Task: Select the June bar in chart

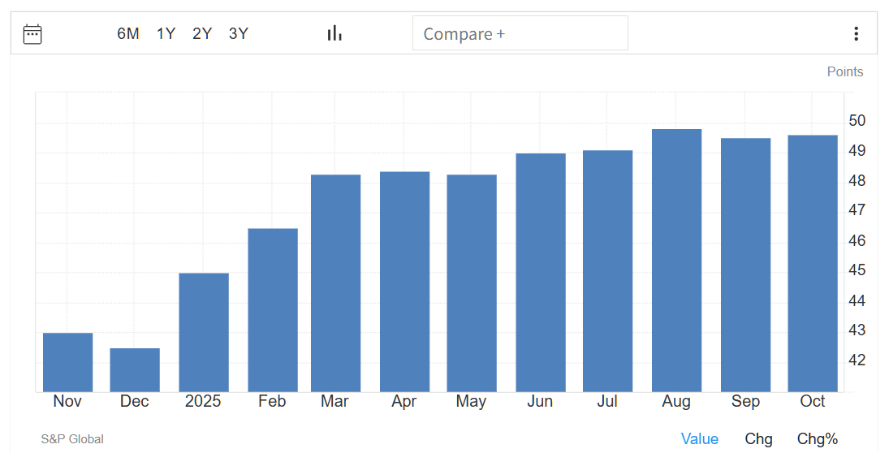Action: click(x=541, y=272)
